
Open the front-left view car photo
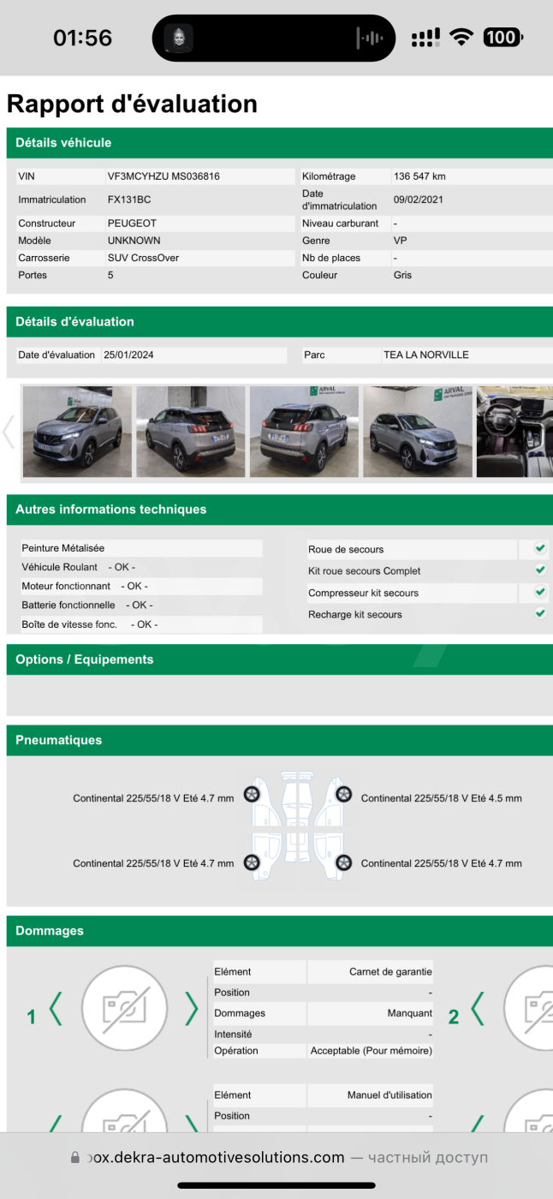[77, 432]
